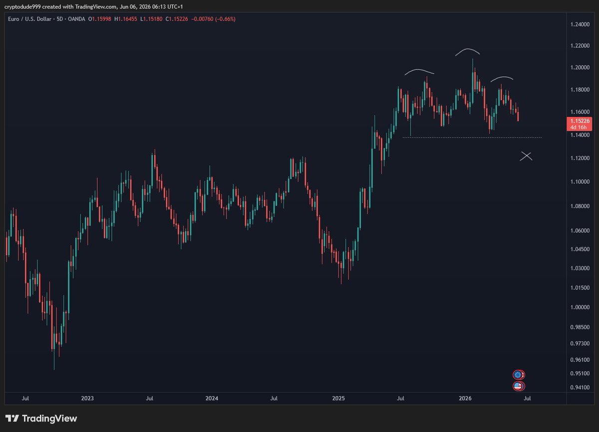
Task: Click the 2026 label on the time axis
Action: [465, 399]
